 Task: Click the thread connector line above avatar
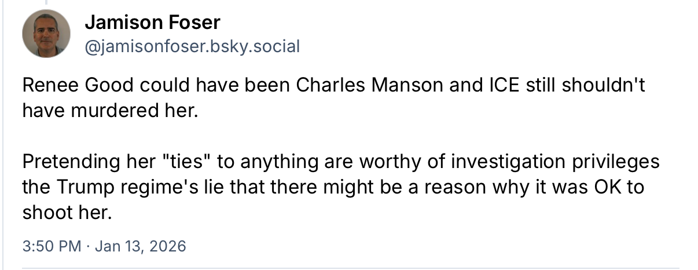[x=46, y=2]
